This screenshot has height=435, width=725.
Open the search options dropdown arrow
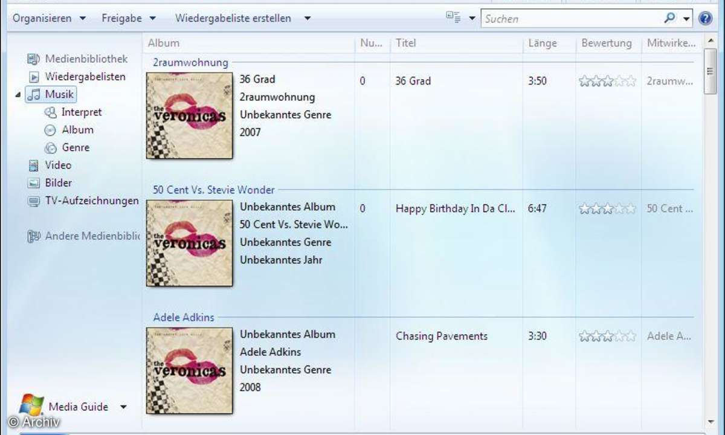coord(686,19)
